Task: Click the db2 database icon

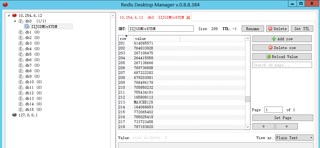Action: point(21,37)
